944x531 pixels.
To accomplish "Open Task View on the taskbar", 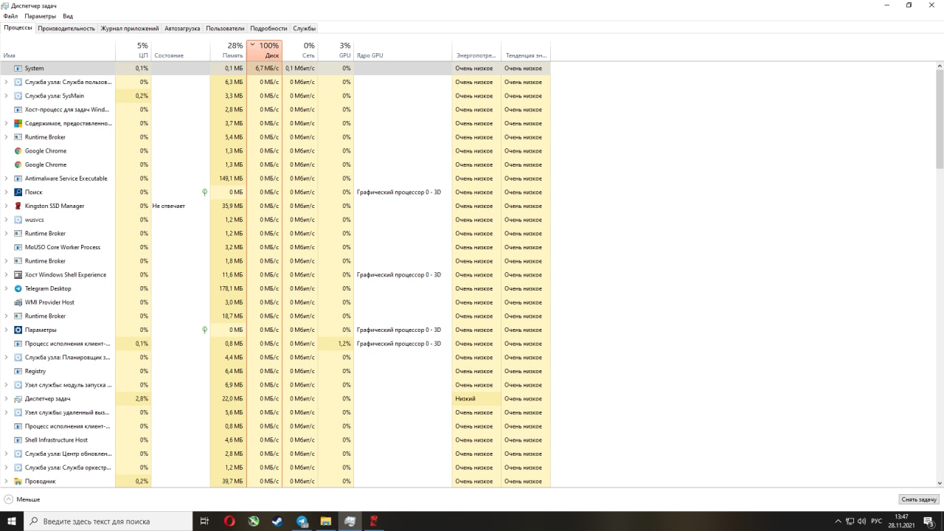I will click(x=204, y=521).
